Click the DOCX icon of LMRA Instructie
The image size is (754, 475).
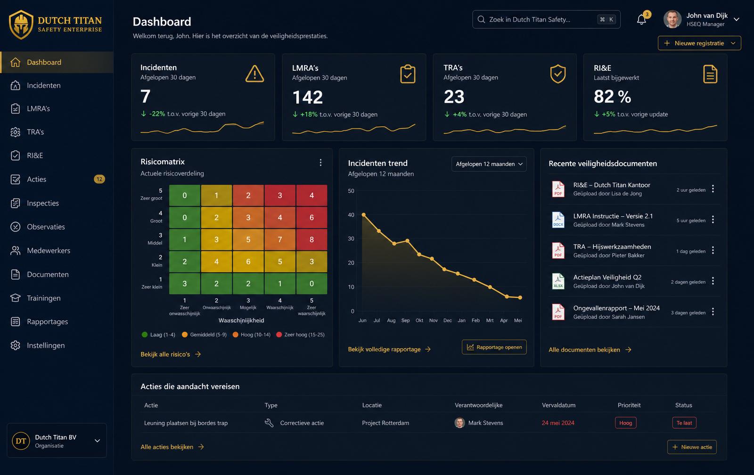pyautogui.click(x=558, y=220)
